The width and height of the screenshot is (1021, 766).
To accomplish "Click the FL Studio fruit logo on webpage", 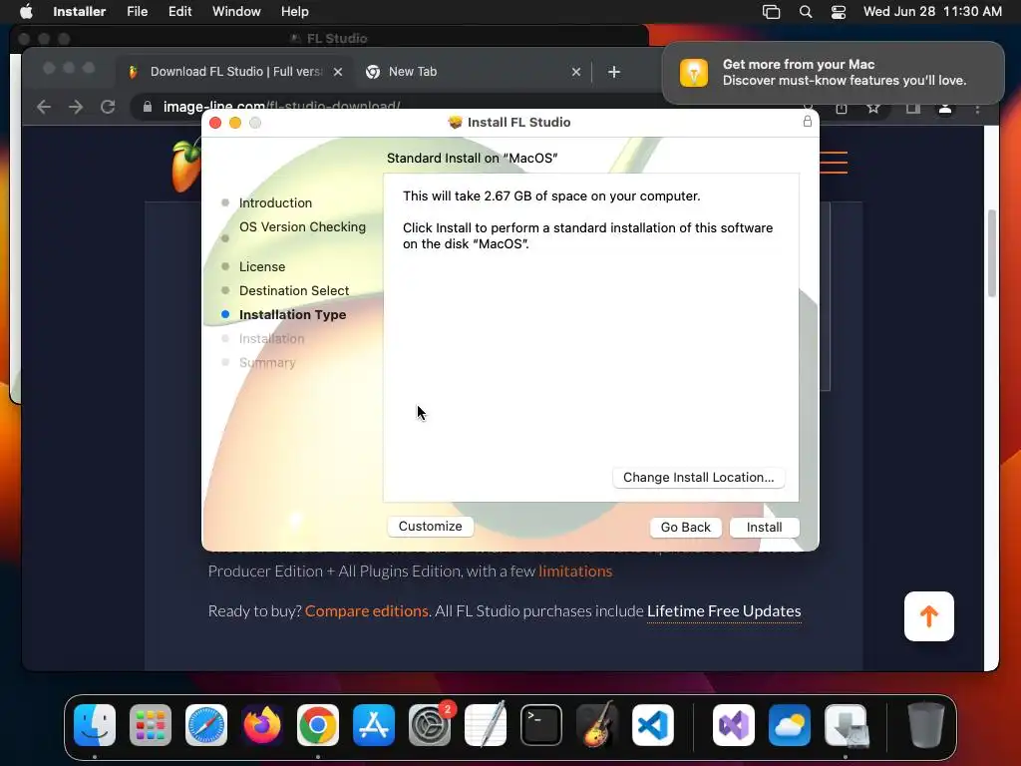I will (186, 166).
